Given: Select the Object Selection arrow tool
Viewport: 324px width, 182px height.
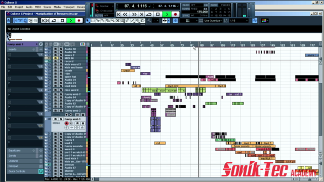Looking at the screenshot, I should [88, 21].
